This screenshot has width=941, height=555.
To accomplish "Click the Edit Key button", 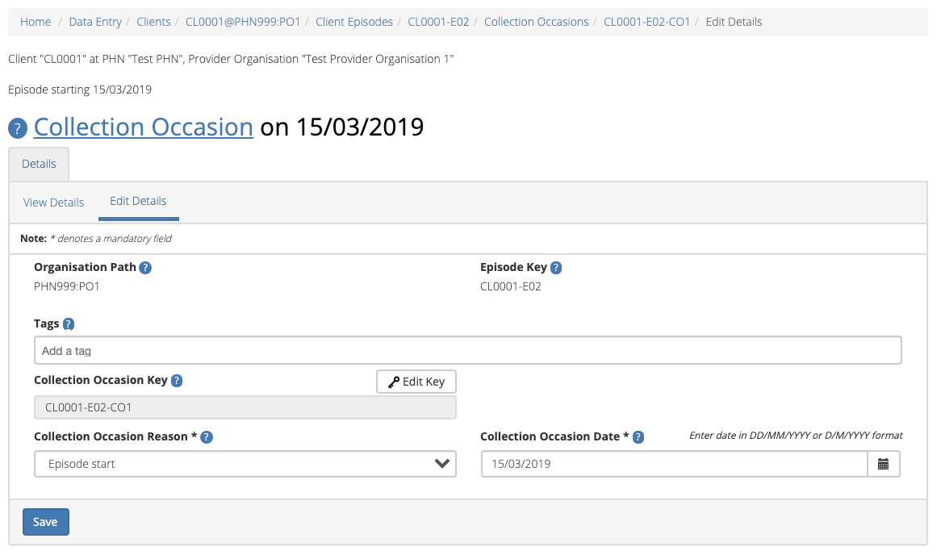I will click(x=416, y=382).
